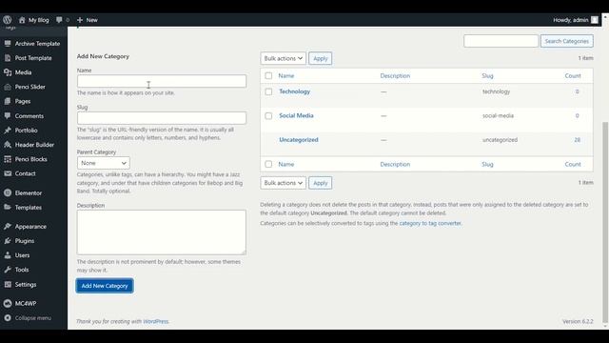Click the Collapse menu arrow icon
The image size is (609, 343).
click(8, 317)
